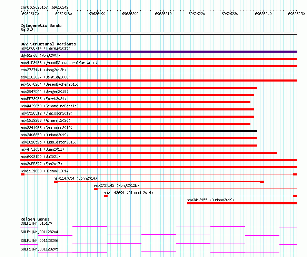Click ruler position 69626240

(263, 14)
